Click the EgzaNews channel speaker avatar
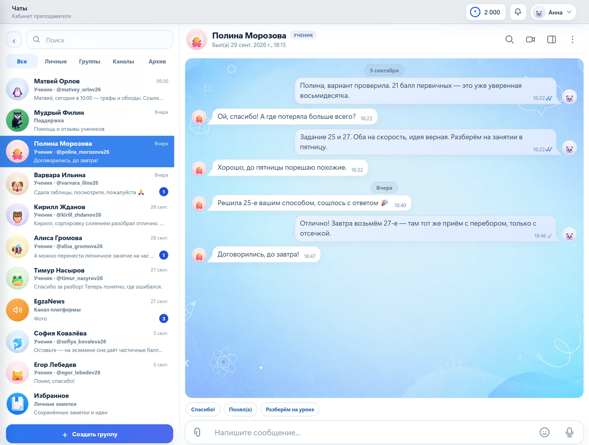The height and width of the screenshot is (445, 589). pos(17,310)
